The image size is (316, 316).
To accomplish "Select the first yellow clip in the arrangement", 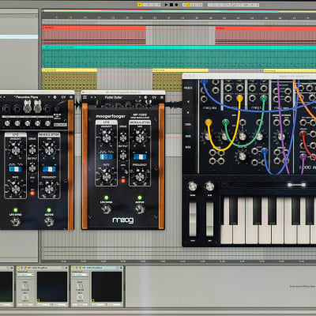I will tap(70, 79).
